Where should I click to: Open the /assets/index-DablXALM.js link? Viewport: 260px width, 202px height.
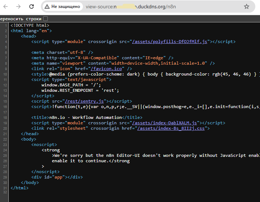coord(164,123)
